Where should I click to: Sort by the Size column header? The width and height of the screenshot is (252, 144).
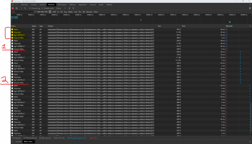click(160, 26)
